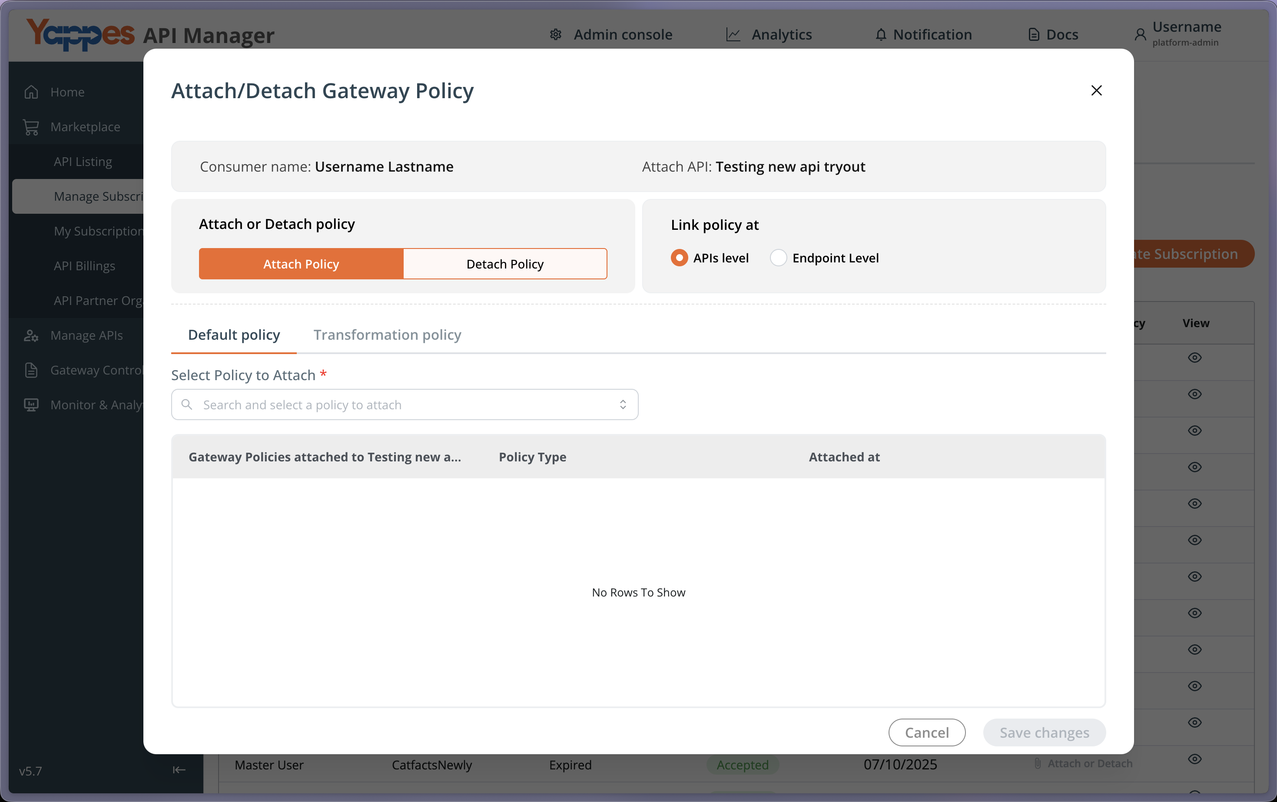
Task: Click the Username profile icon
Action: coord(1140,34)
